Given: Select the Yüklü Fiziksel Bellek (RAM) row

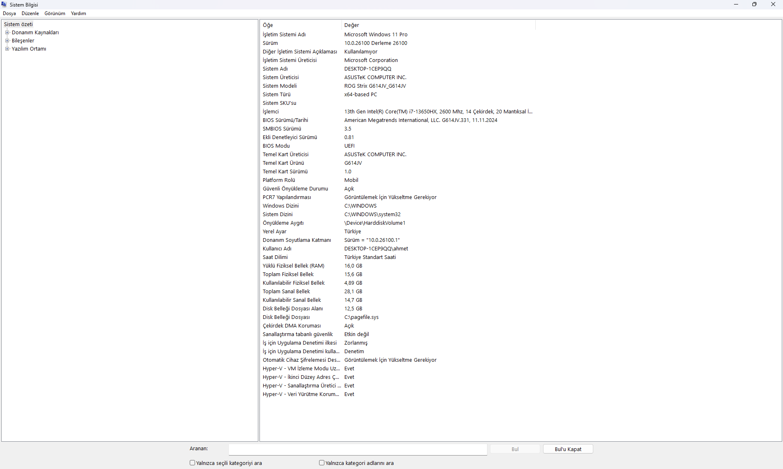Looking at the screenshot, I should (x=398, y=265).
